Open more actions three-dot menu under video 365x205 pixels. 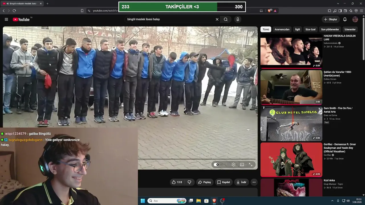coord(254,182)
